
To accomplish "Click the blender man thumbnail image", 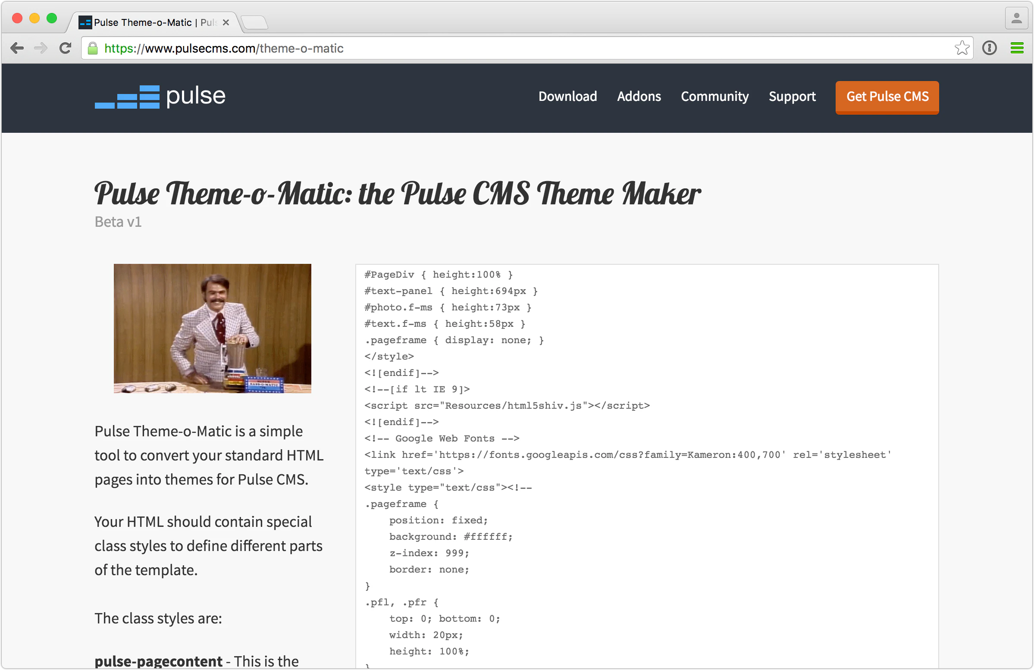I will point(213,328).
